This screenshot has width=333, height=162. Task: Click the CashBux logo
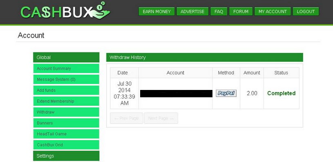click(65, 11)
